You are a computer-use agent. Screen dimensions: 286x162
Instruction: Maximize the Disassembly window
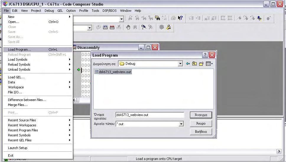(148, 47)
